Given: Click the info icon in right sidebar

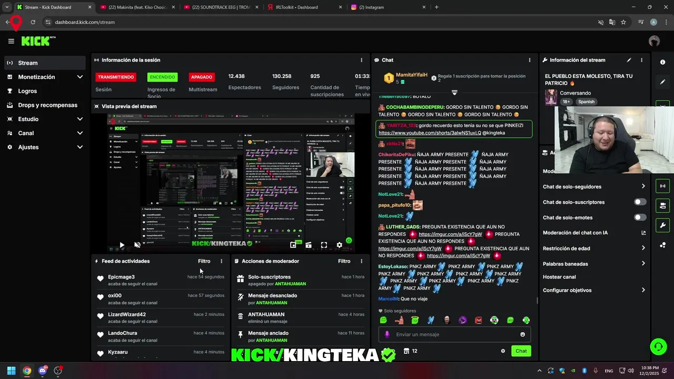Looking at the screenshot, I should coord(662,62).
